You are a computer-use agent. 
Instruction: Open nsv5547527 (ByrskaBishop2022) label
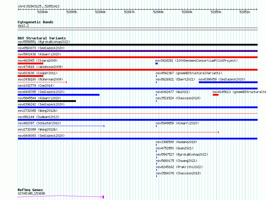182,154
